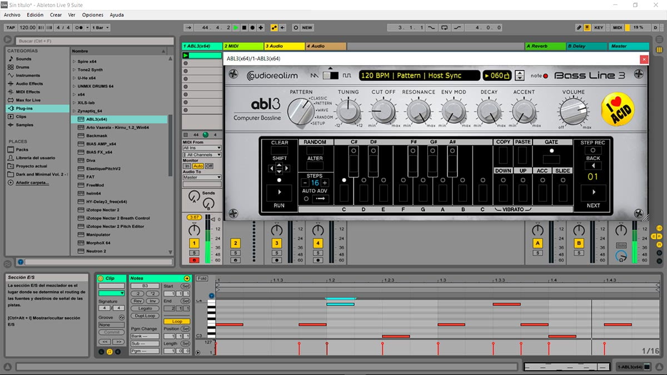This screenshot has width=667, height=375.
Task: Open the Archivo menu
Action: pos(12,15)
